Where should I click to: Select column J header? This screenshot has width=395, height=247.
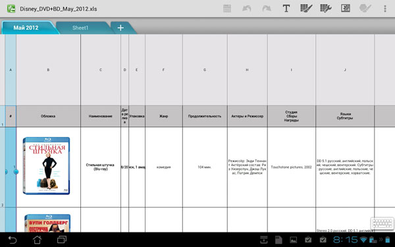[x=345, y=70]
